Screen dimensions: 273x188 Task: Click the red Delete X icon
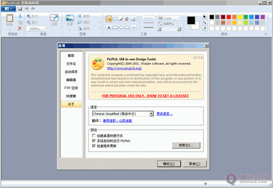pyautogui.click(x=20, y=28)
